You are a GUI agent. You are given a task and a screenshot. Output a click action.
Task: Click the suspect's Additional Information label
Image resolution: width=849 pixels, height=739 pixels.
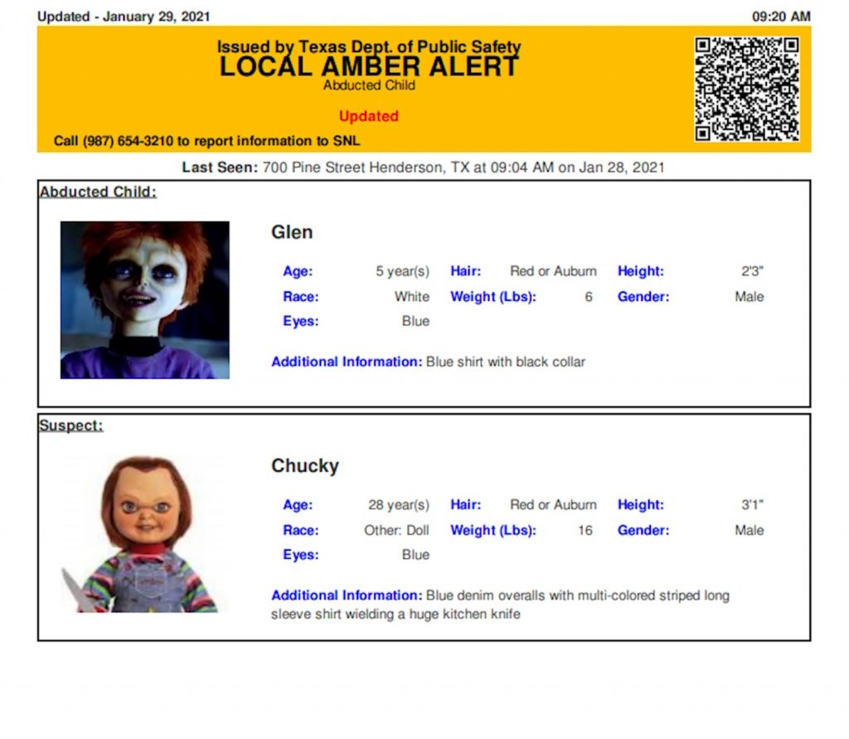347,596
